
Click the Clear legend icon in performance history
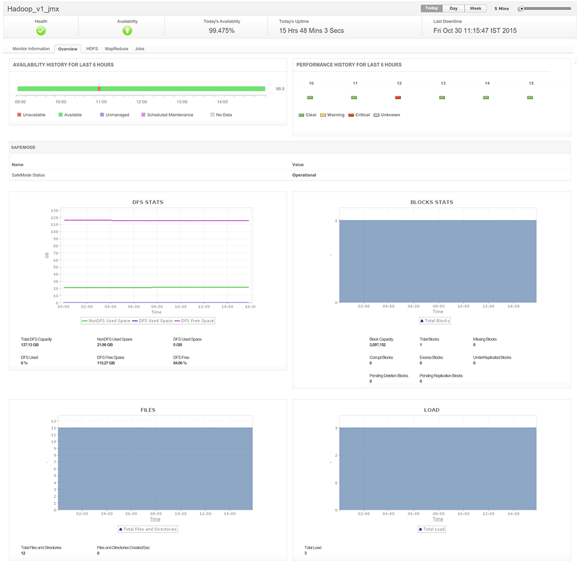(x=301, y=115)
